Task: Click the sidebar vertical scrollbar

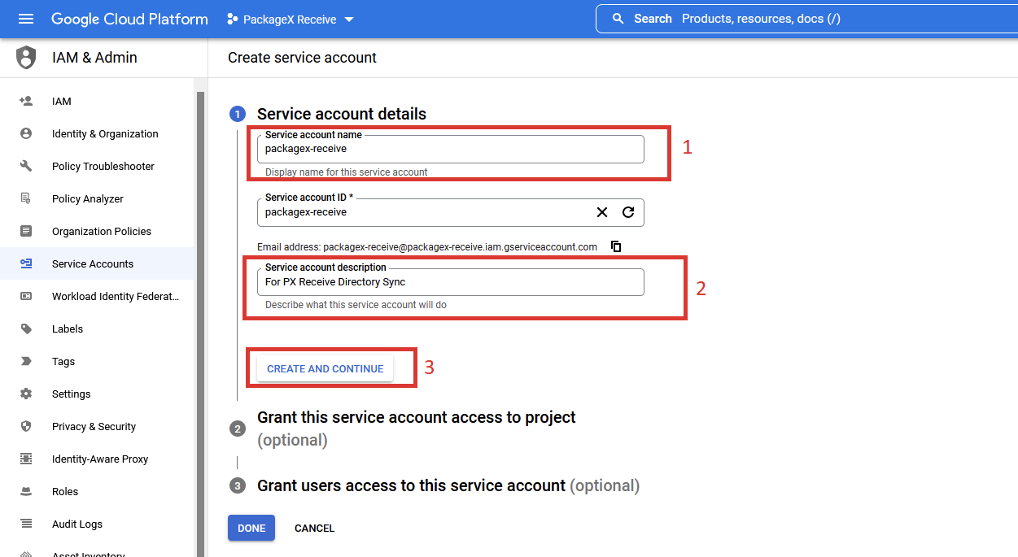Action: tap(200, 325)
